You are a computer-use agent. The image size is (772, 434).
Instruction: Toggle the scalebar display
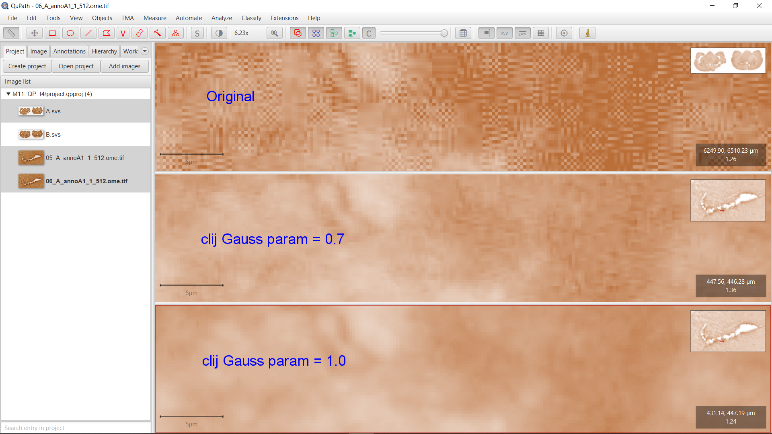(x=522, y=33)
